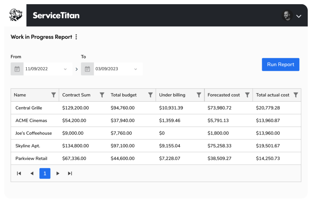Open the From date dropdown arrow
Screen dimensions: 310x201
pos(65,69)
